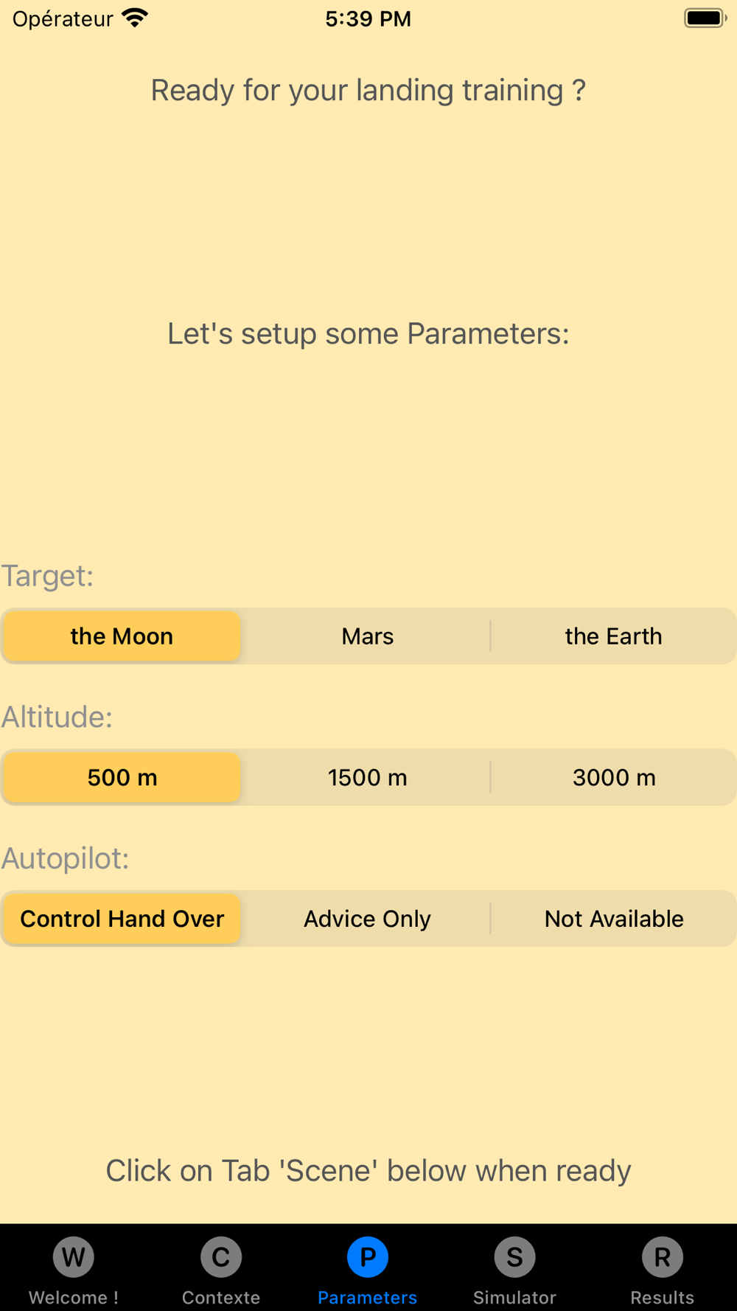This screenshot has height=1311, width=737.
Task: Tap the Contexte tab C icon
Action: pos(221,1257)
